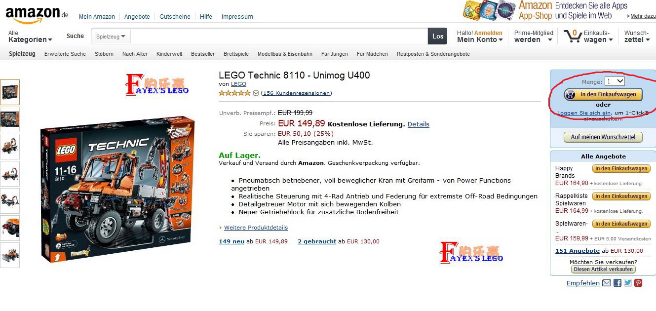Open the shopping cart icon in header

(573, 36)
